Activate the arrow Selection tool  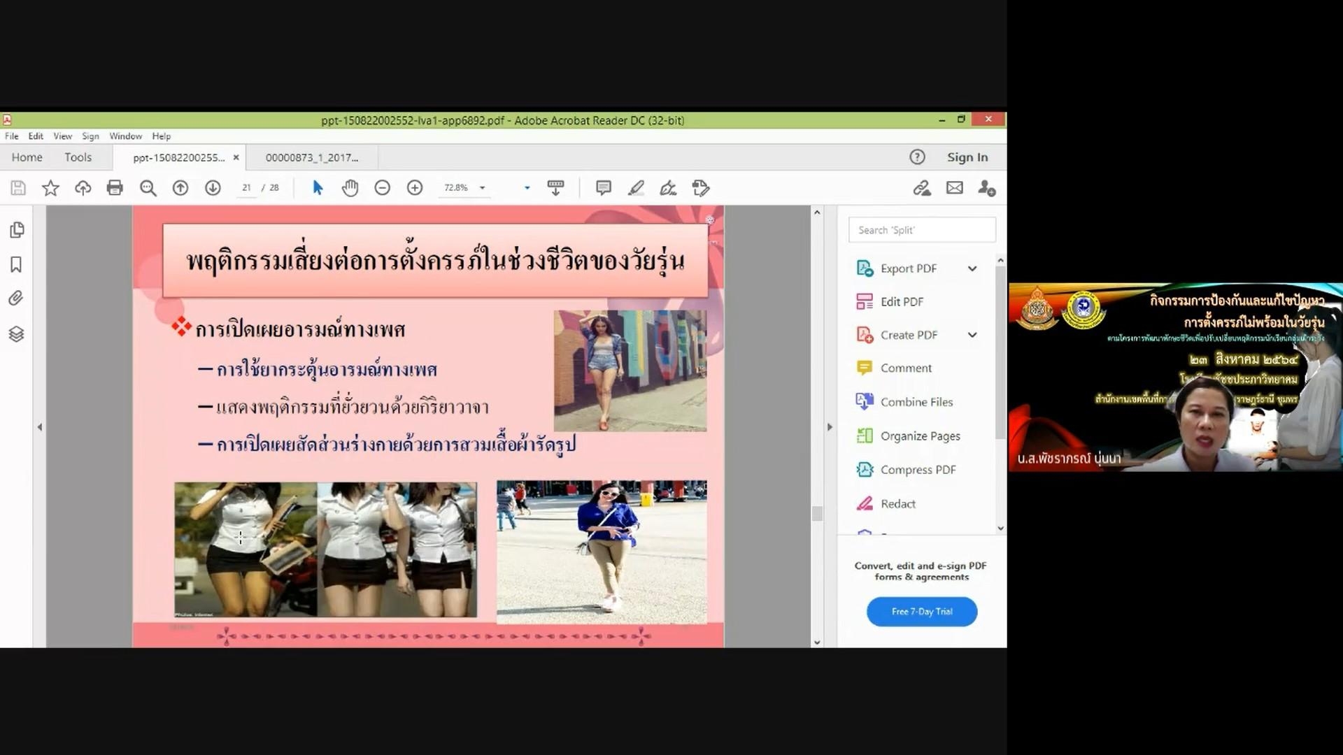318,187
